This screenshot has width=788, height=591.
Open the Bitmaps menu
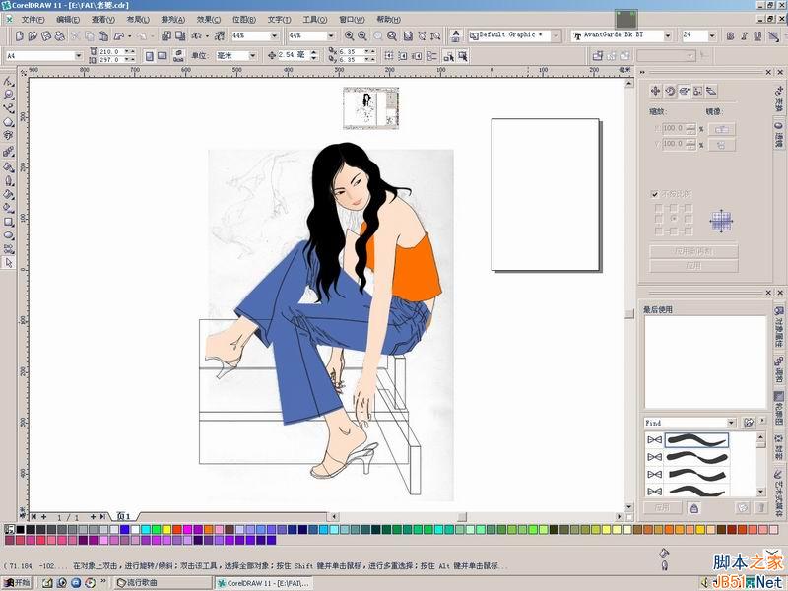coord(243,19)
